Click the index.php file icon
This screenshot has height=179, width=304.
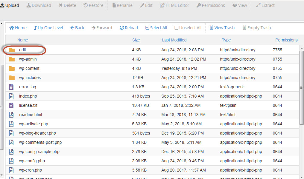coord(12,96)
